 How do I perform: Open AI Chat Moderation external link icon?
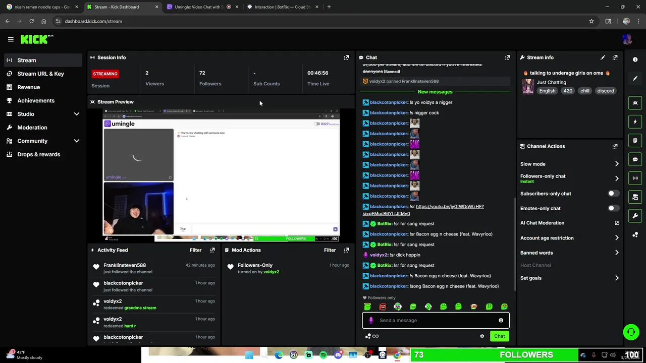[617, 223]
